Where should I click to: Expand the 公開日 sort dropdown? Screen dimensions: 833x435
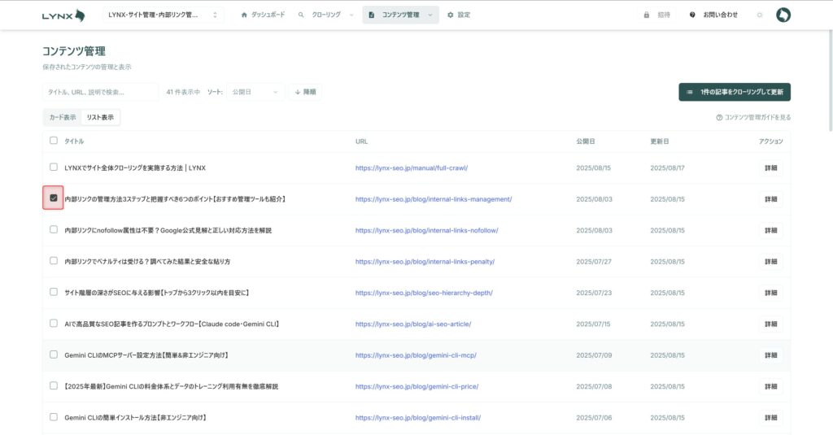tap(255, 92)
